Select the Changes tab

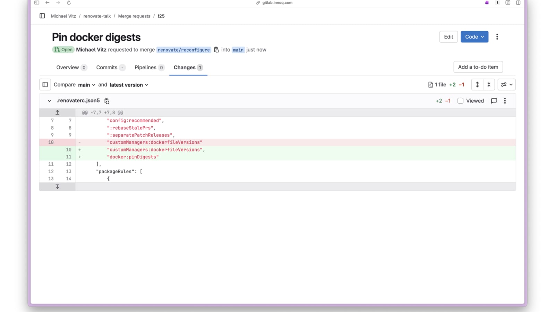tap(188, 68)
